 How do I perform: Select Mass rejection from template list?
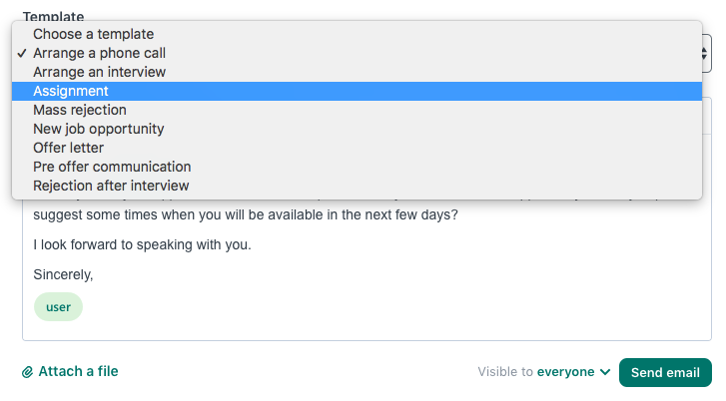357,110
